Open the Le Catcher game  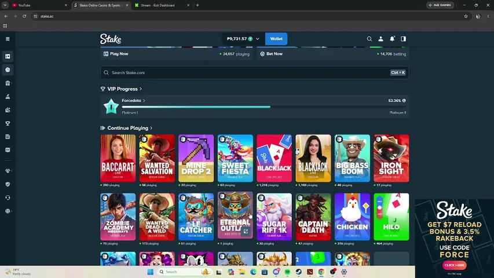[x=196, y=217]
